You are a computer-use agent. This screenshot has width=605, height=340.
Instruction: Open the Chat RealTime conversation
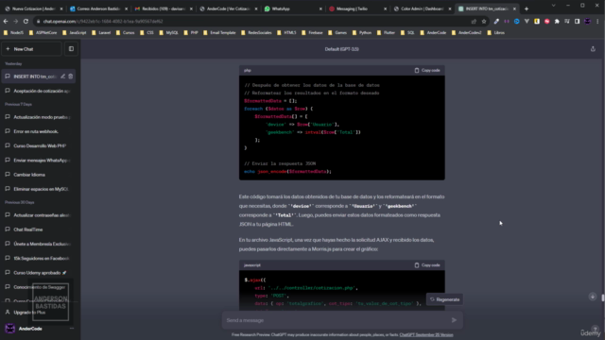tap(38, 229)
